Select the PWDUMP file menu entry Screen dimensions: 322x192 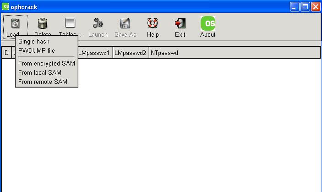[x=37, y=51]
